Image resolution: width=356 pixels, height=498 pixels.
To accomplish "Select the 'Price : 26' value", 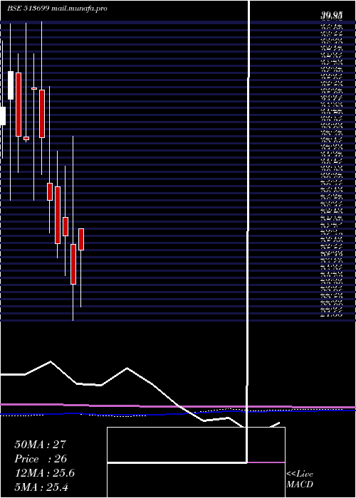I will (41, 459).
